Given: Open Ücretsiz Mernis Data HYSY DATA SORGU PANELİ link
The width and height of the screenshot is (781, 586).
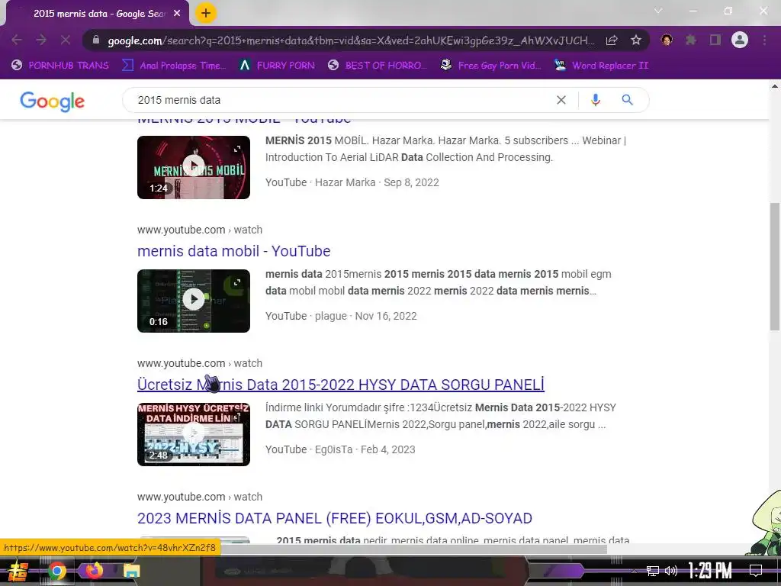Looking at the screenshot, I should (x=341, y=385).
